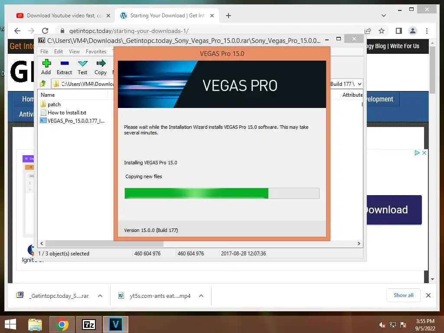Click the Attributes column header in 7-Zip
444x333 pixels.
tap(352, 95)
